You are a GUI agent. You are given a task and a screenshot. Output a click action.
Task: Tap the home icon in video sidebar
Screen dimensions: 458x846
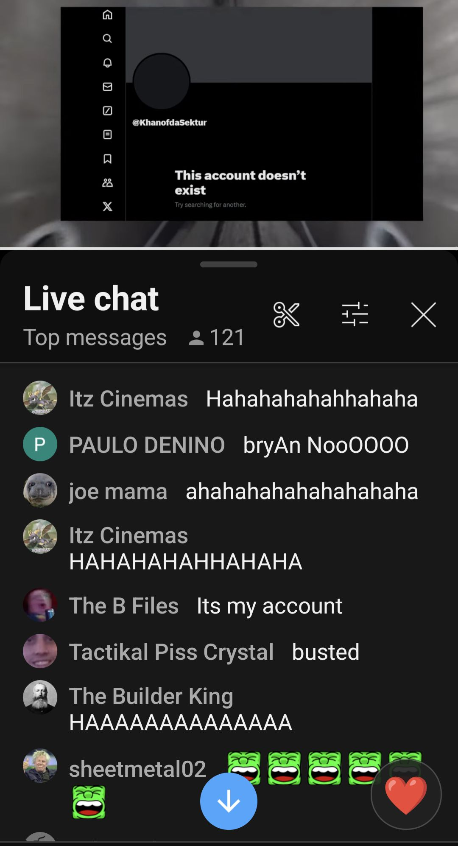pyautogui.click(x=108, y=15)
